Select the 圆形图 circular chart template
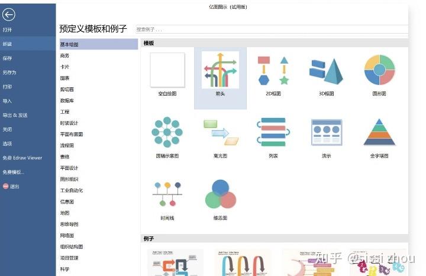Image resolution: width=426 pixels, height=276 pixels. coord(379,70)
